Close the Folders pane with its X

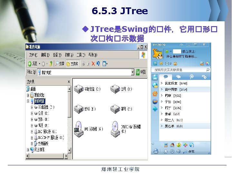click(x=69, y=82)
